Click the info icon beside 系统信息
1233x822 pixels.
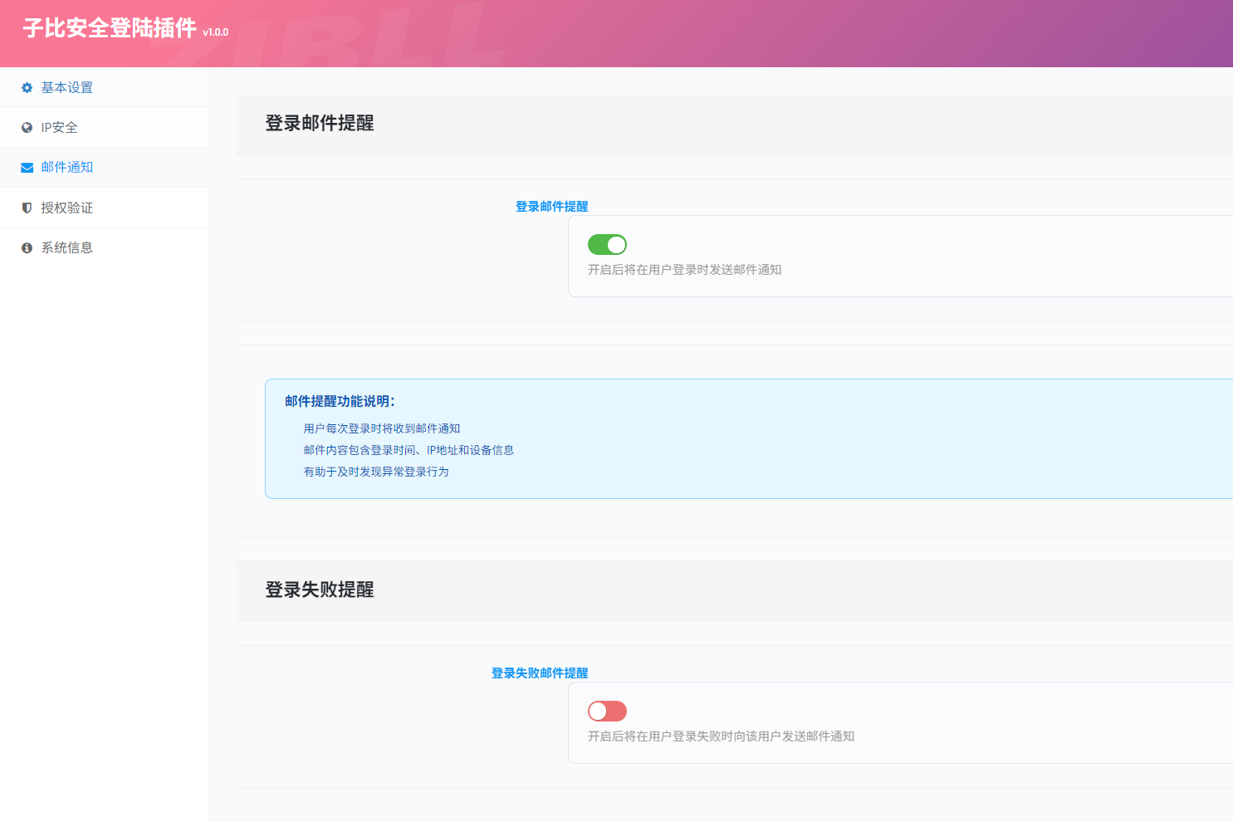(26, 247)
